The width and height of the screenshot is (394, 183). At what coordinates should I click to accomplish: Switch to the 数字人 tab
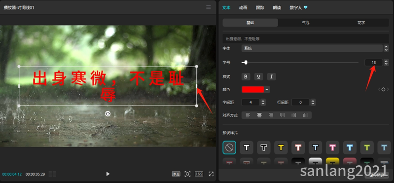click(298, 7)
